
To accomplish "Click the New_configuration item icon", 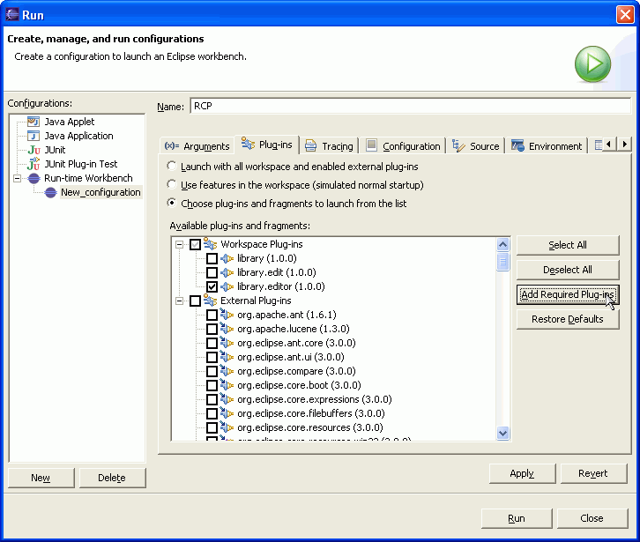I will coord(50,192).
